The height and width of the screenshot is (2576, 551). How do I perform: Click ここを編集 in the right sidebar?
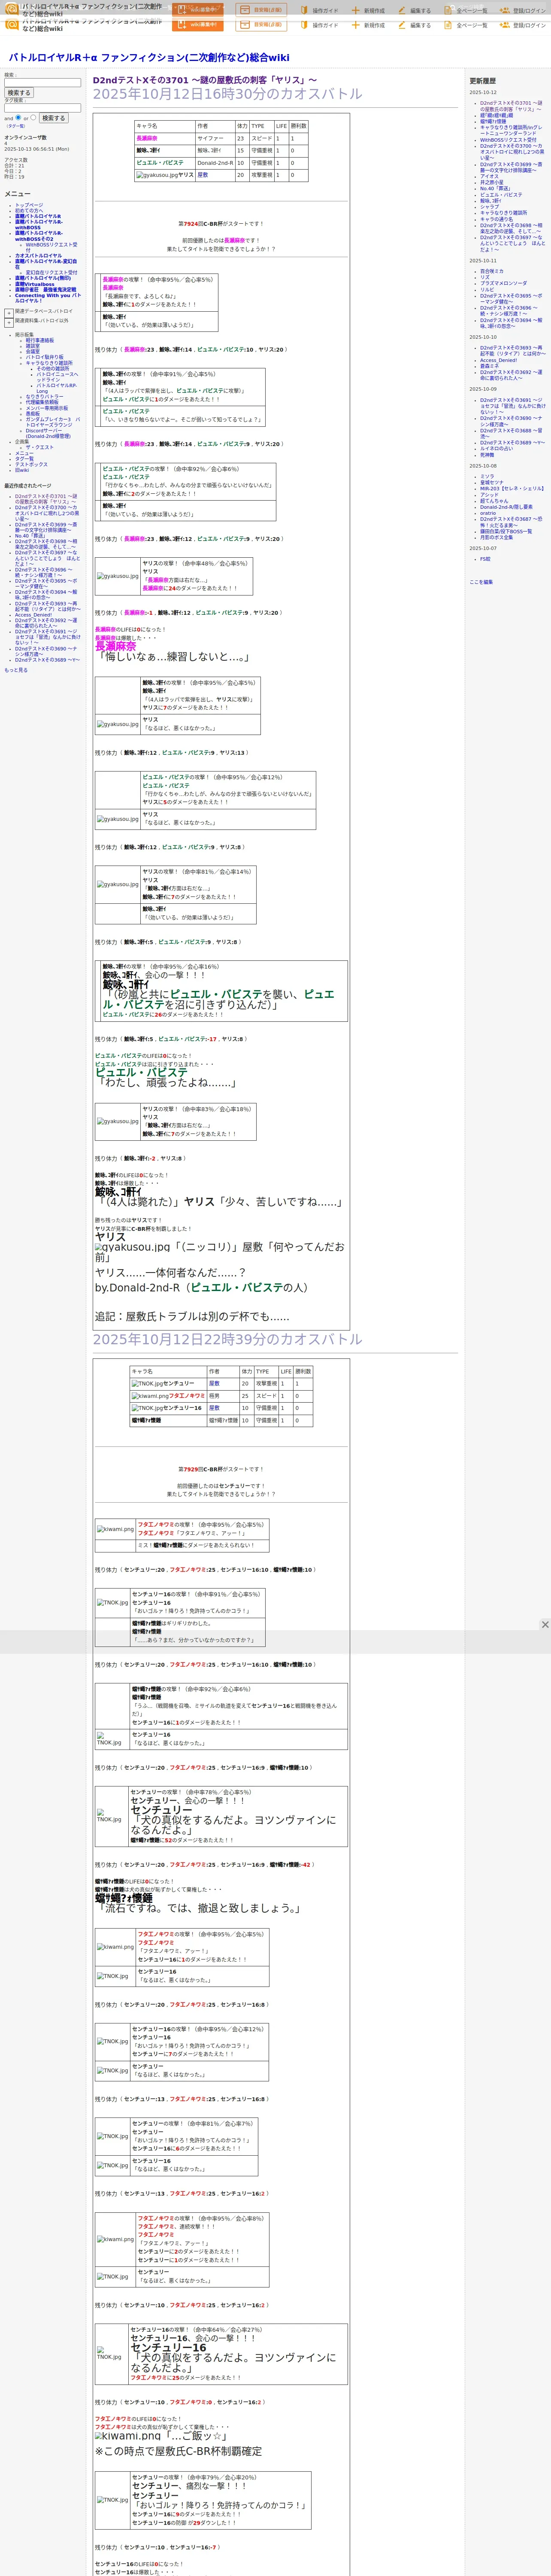pyautogui.click(x=481, y=582)
